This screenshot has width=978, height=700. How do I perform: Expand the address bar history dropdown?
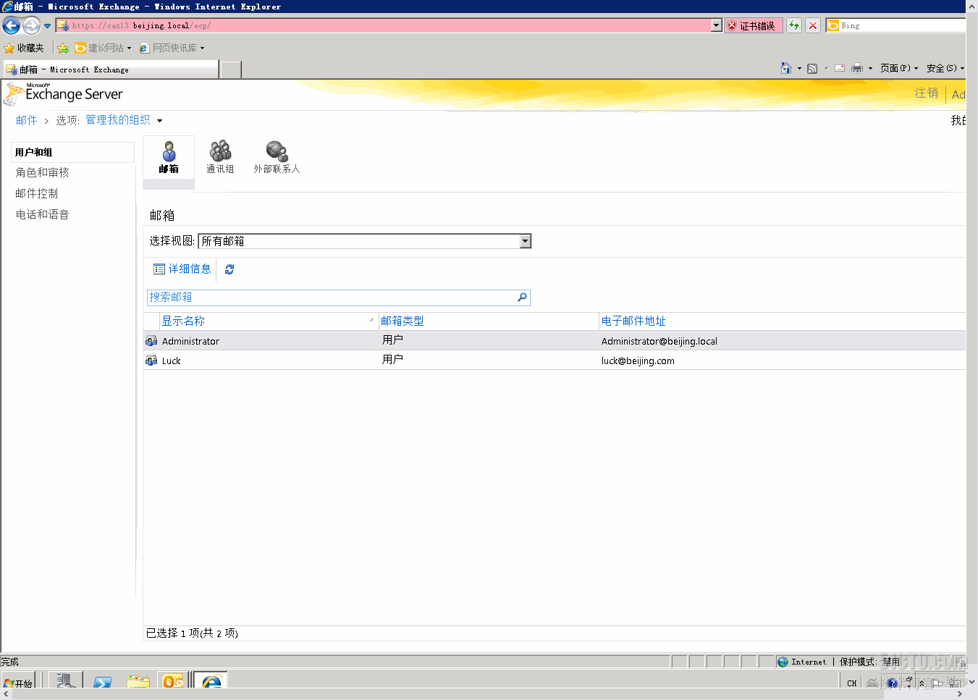click(717, 25)
